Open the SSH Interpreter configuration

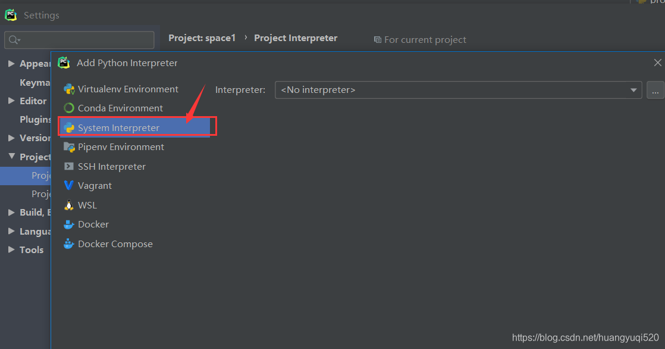pyautogui.click(x=111, y=166)
